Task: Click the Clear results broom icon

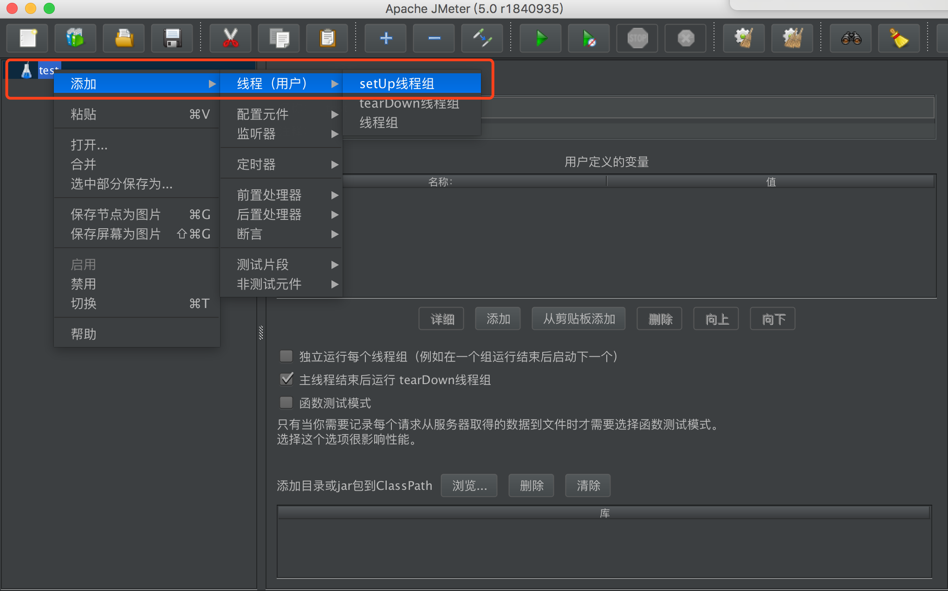Action: [x=744, y=38]
